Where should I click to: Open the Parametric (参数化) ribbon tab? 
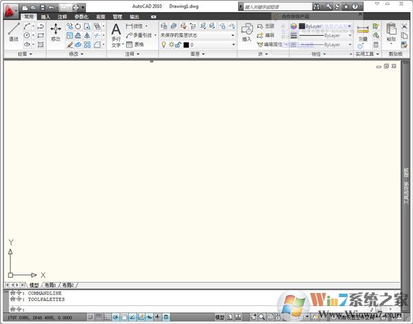(81, 17)
